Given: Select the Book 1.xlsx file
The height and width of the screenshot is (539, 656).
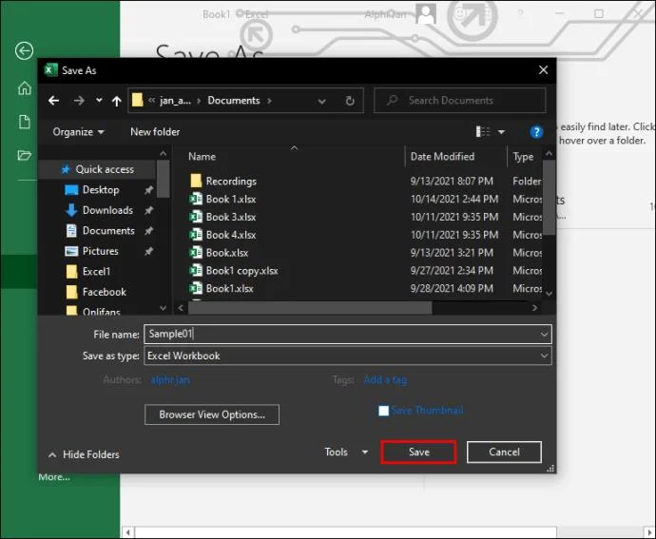Looking at the screenshot, I should click(223, 200).
